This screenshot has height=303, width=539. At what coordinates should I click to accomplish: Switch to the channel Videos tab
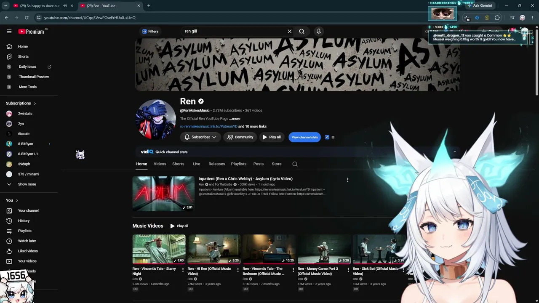(160, 164)
